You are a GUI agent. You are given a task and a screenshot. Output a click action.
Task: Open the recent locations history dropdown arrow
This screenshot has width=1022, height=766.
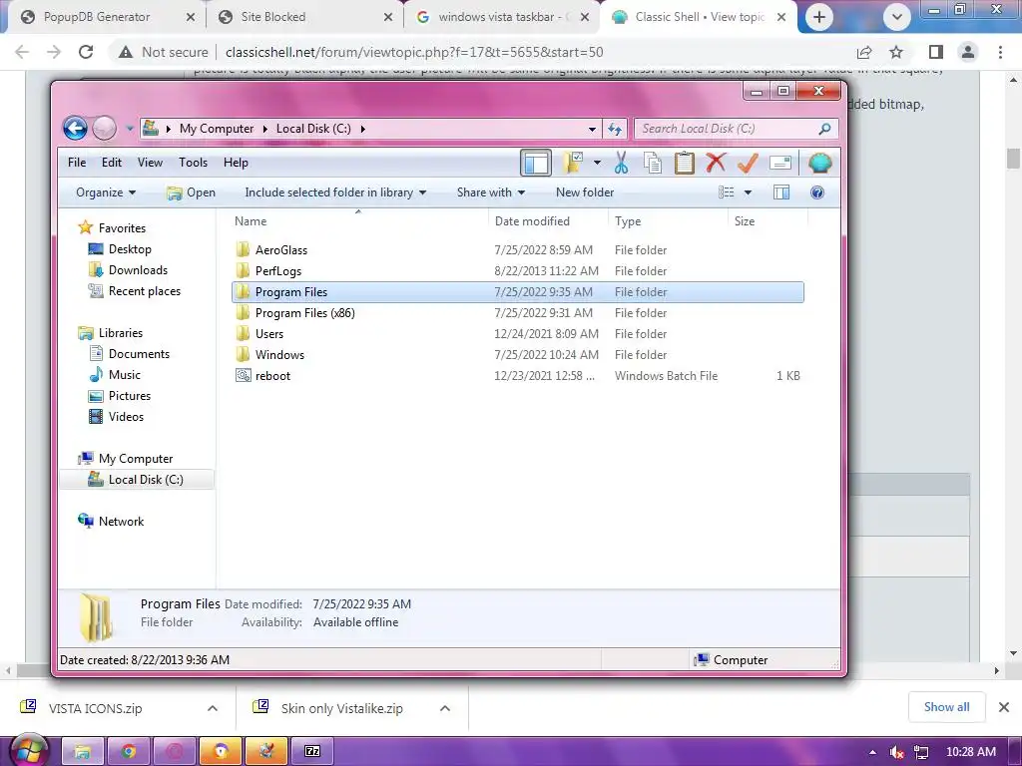click(x=130, y=129)
